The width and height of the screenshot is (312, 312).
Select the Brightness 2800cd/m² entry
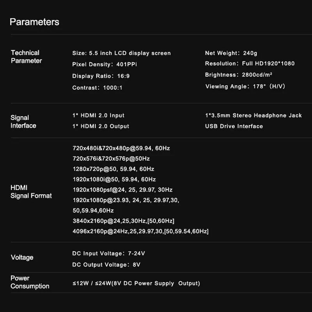238,75
